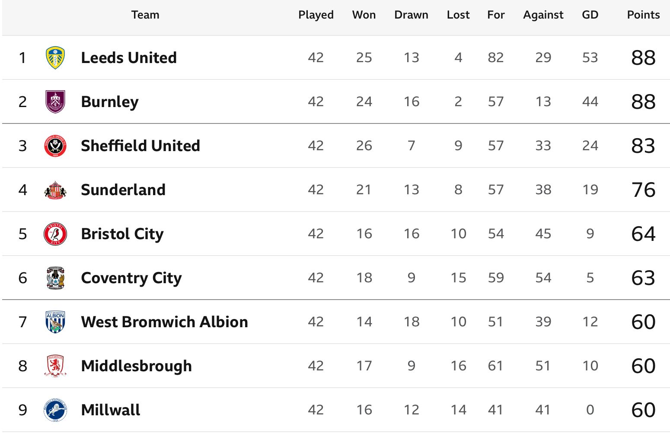Click the Sunderland club crest
Image resolution: width=670 pixels, height=433 pixels.
point(55,190)
